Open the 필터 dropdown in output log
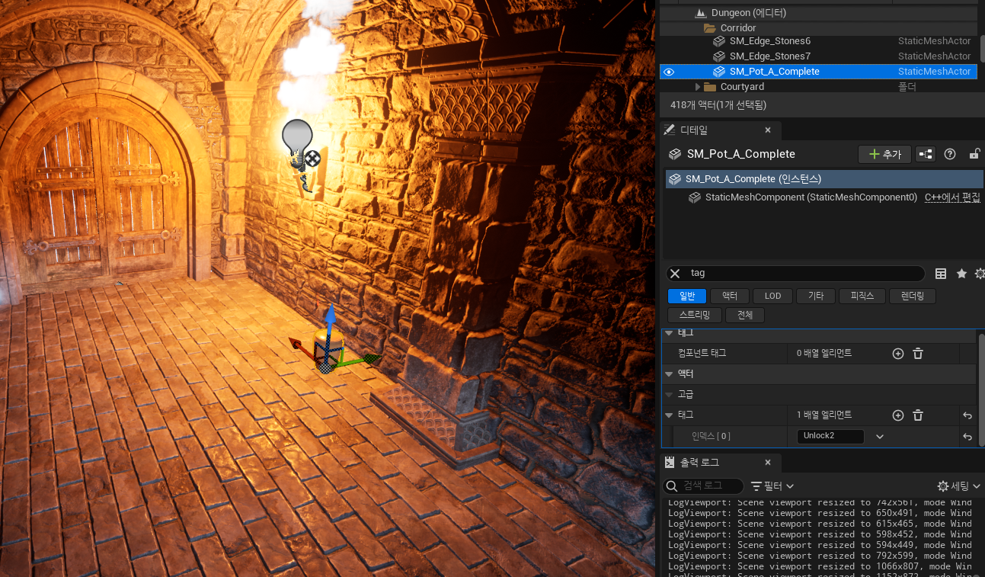 [x=772, y=486]
